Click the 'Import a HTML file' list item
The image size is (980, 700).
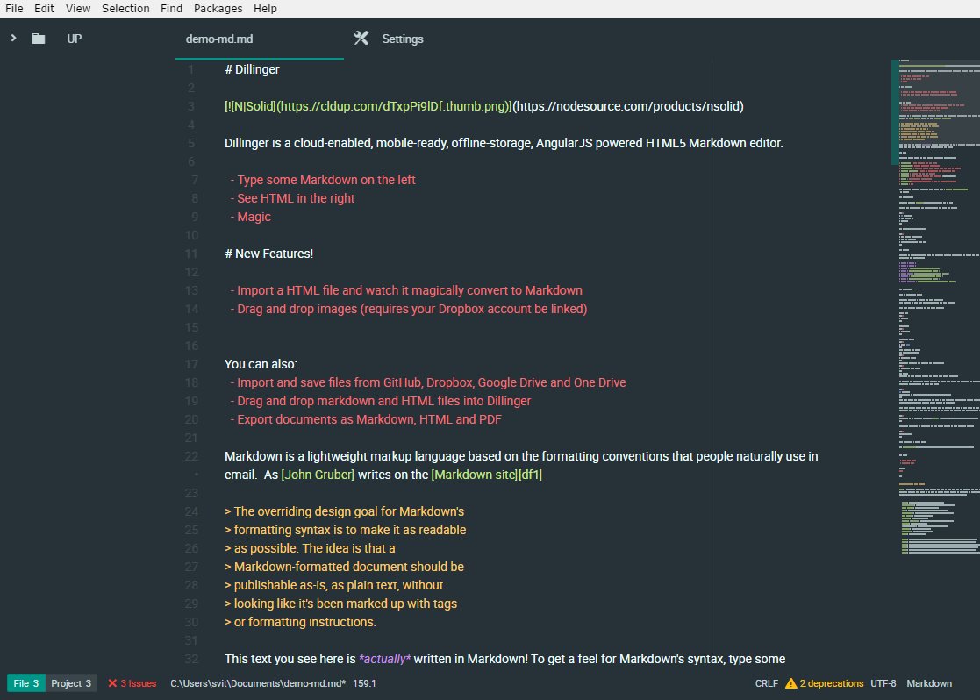pos(406,290)
